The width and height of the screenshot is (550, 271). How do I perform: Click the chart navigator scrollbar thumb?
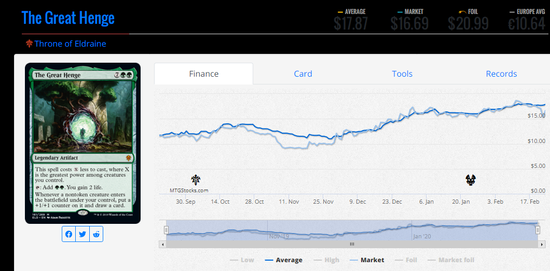tap(352, 244)
